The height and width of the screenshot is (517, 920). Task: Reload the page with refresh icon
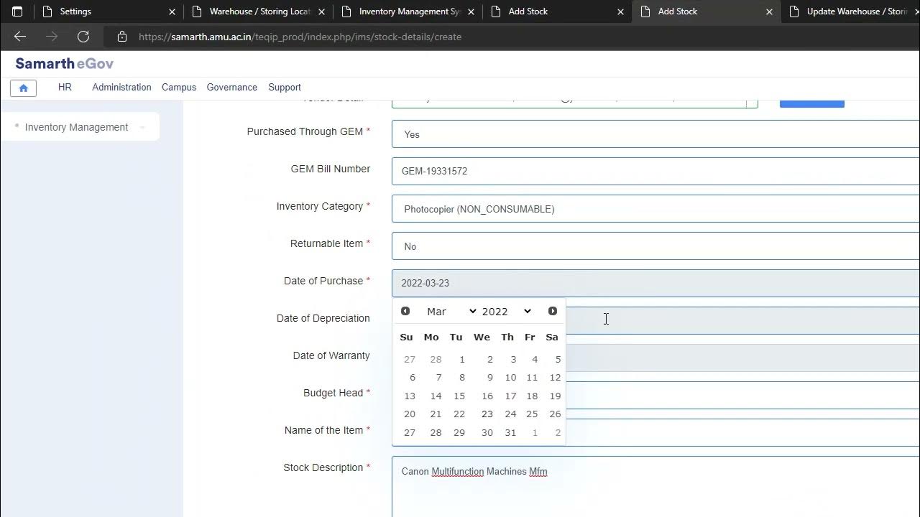point(83,37)
